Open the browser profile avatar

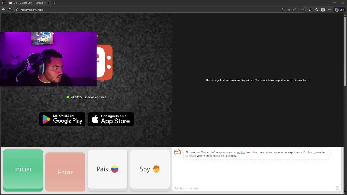tap(323, 10)
